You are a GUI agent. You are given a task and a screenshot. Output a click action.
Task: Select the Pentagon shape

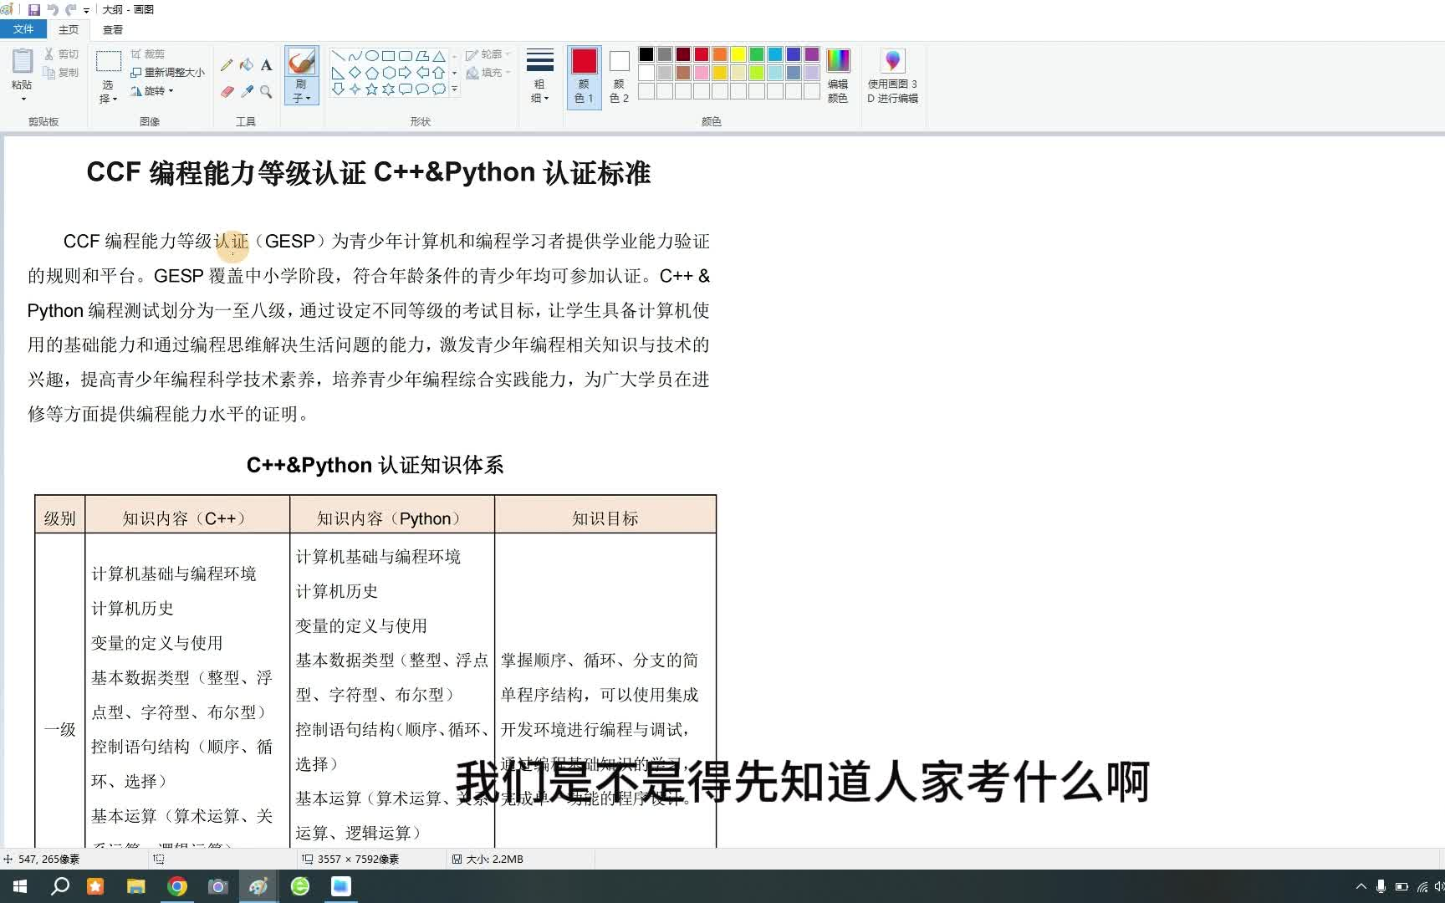tap(371, 73)
